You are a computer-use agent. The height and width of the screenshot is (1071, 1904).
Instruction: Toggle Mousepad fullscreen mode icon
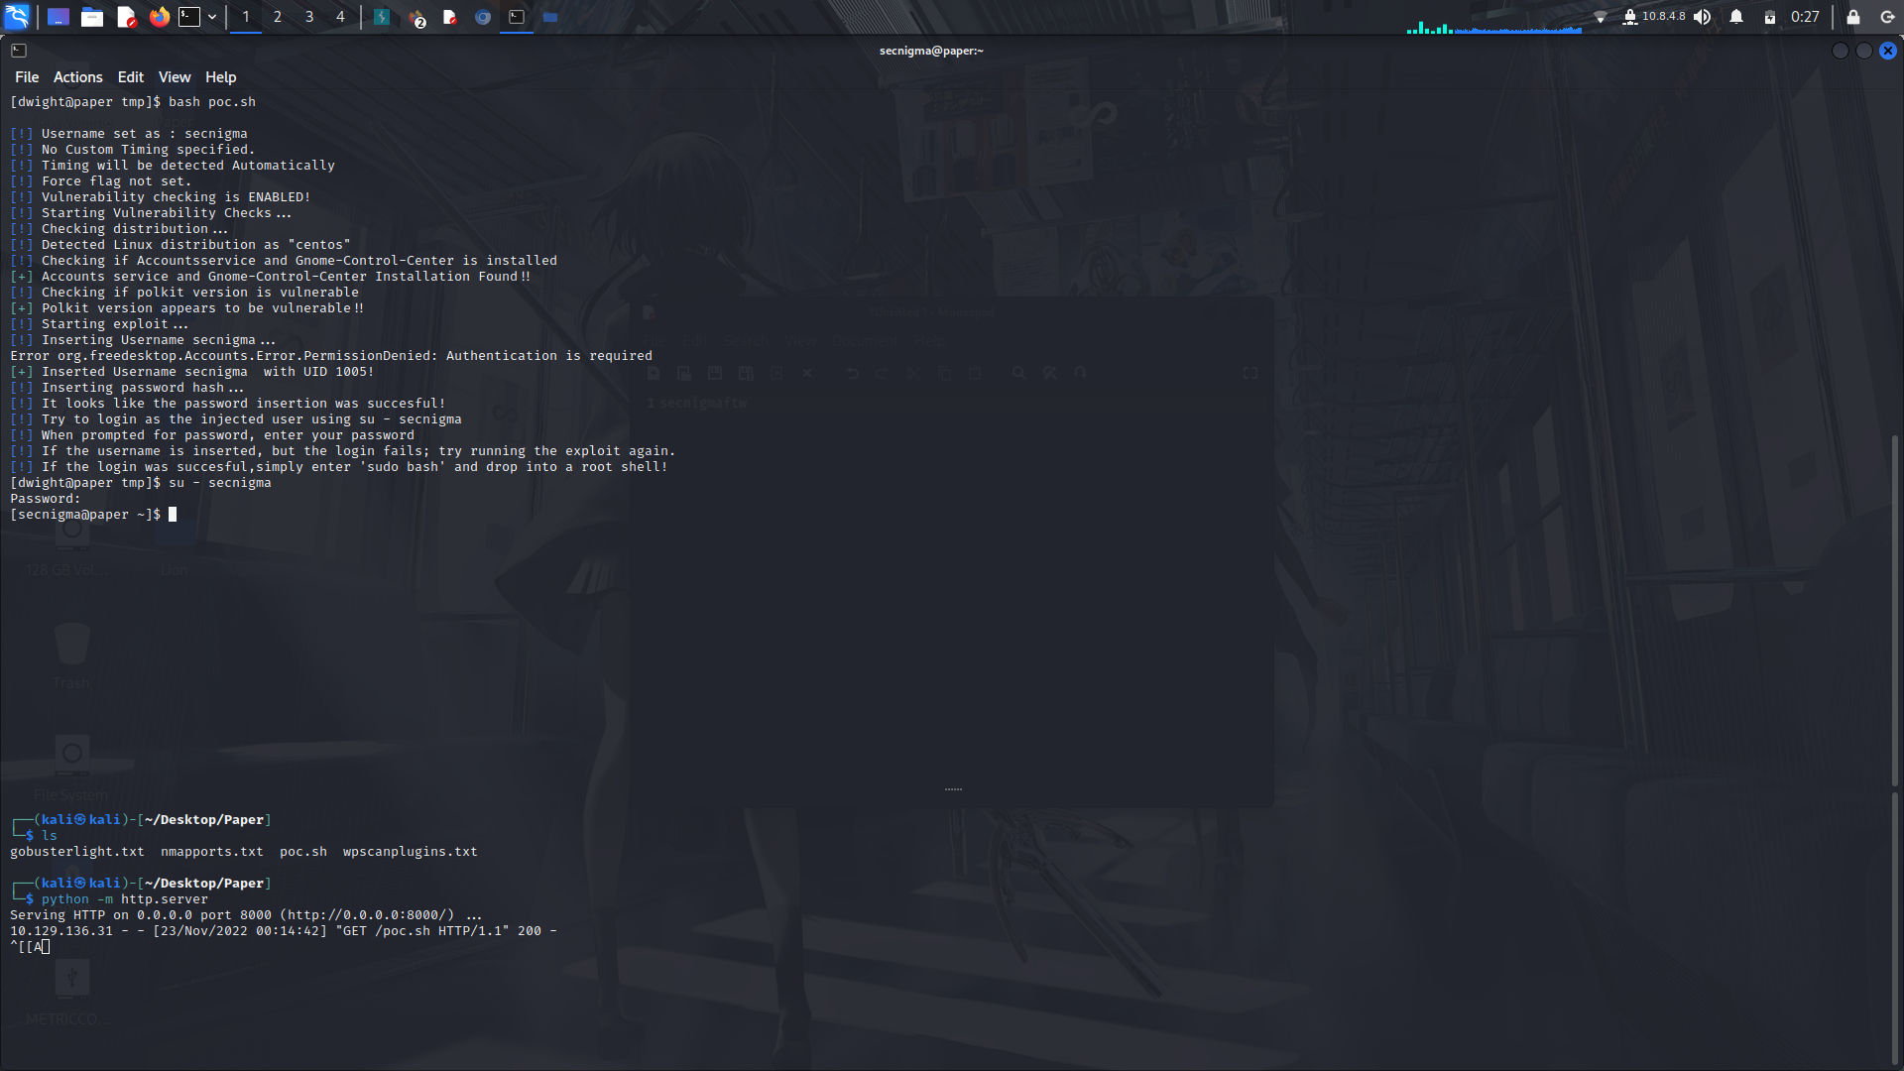[x=1251, y=372]
